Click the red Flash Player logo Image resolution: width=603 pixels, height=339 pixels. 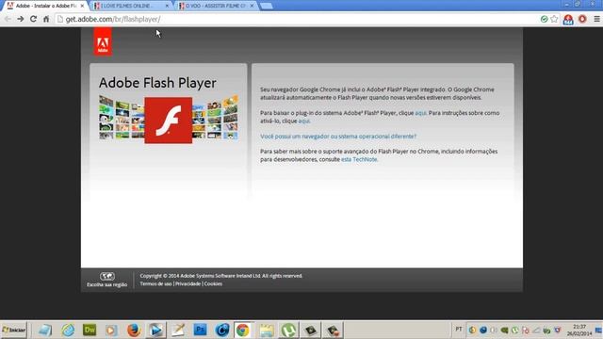pyautogui.click(x=168, y=121)
